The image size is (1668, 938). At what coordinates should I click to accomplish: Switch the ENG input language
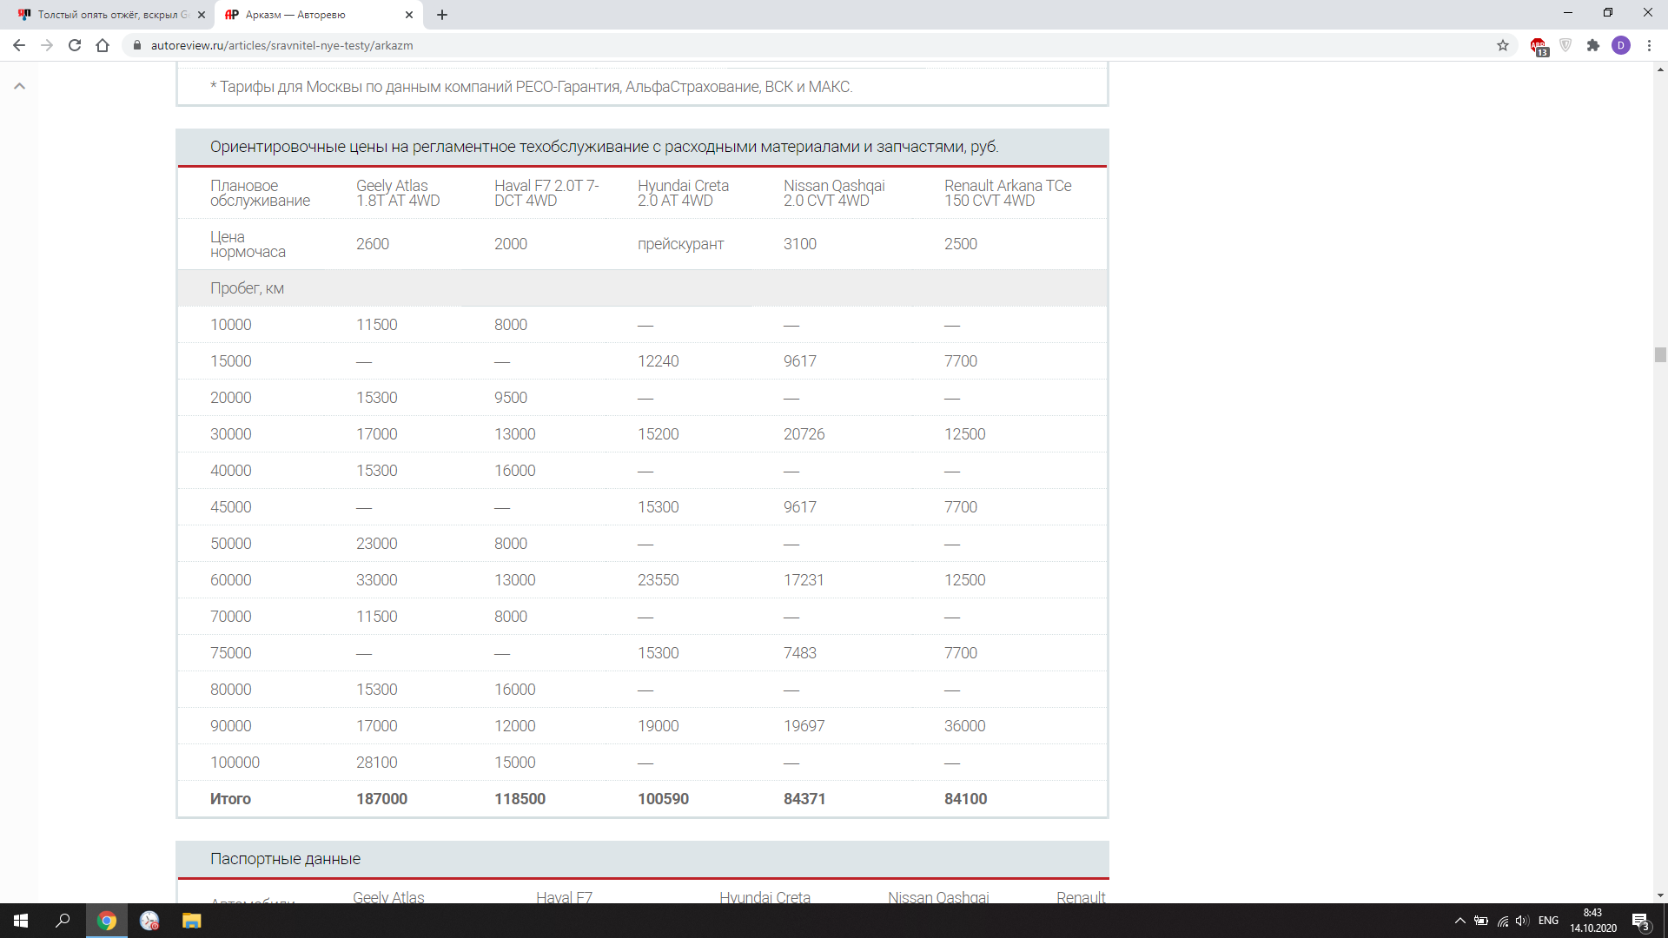pyautogui.click(x=1548, y=921)
